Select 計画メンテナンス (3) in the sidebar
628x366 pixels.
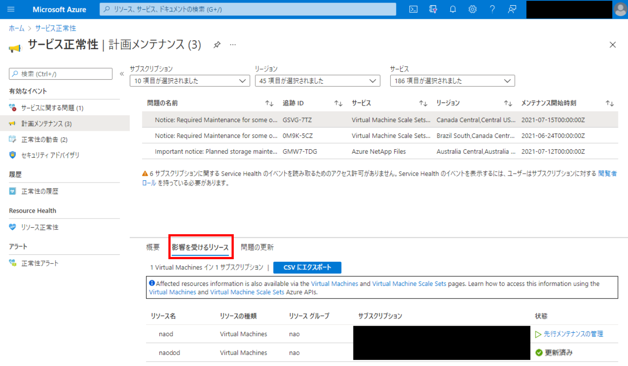[65, 124]
